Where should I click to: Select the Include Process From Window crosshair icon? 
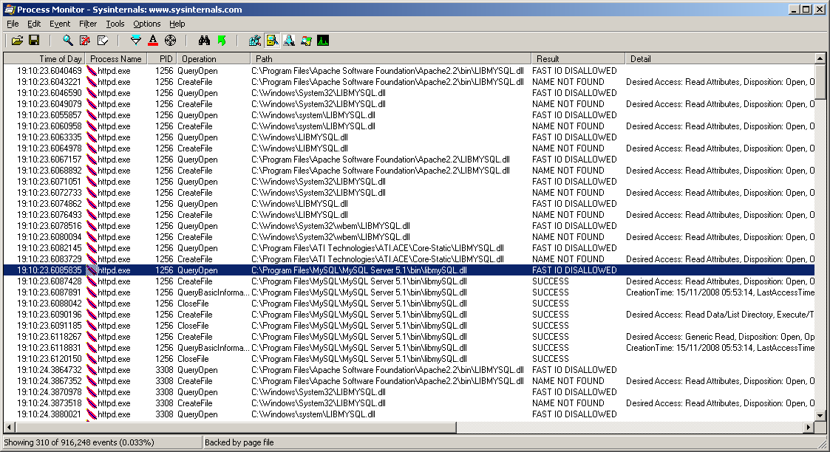coord(170,41)
